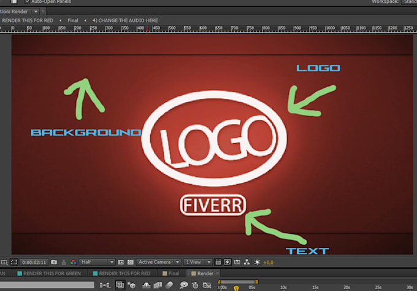Toggle hide shy layers icon
The width and height of the screenshot is (417, 291).
tap(147, 285)
